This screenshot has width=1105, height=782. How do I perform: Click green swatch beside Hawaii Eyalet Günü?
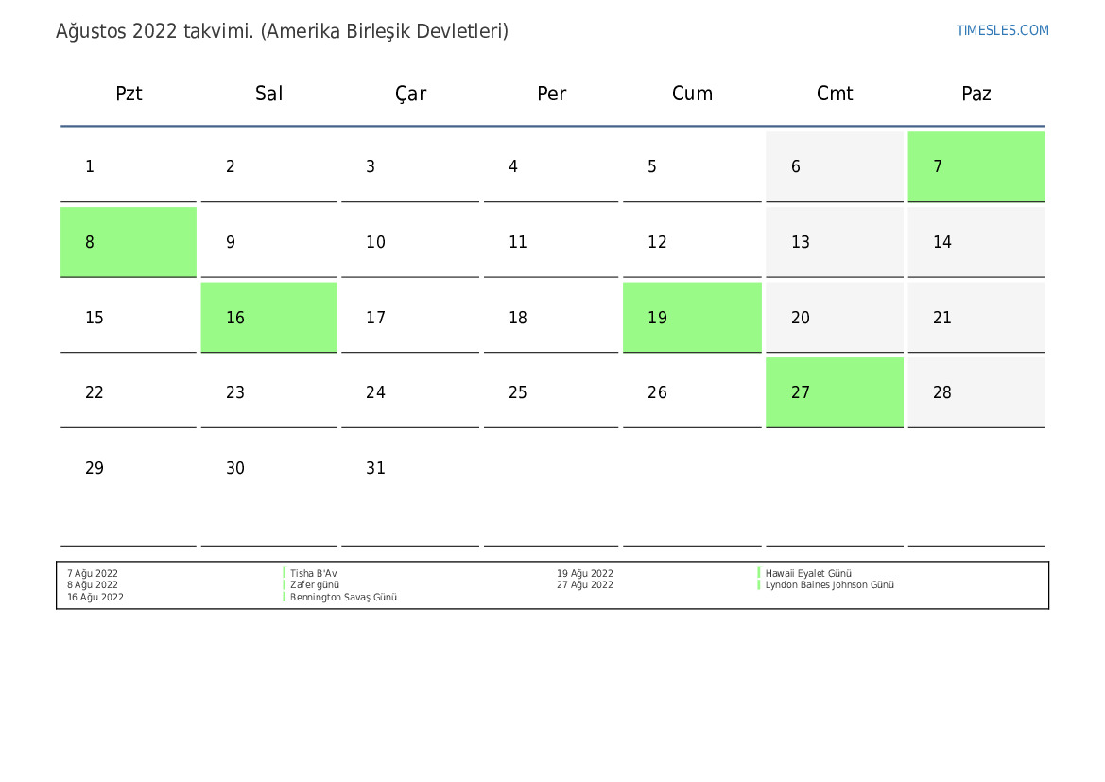click(759, 573)
